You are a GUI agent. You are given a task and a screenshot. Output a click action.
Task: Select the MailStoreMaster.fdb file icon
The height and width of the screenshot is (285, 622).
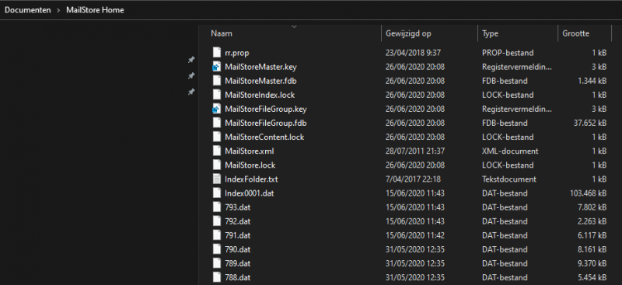point(216,81)
